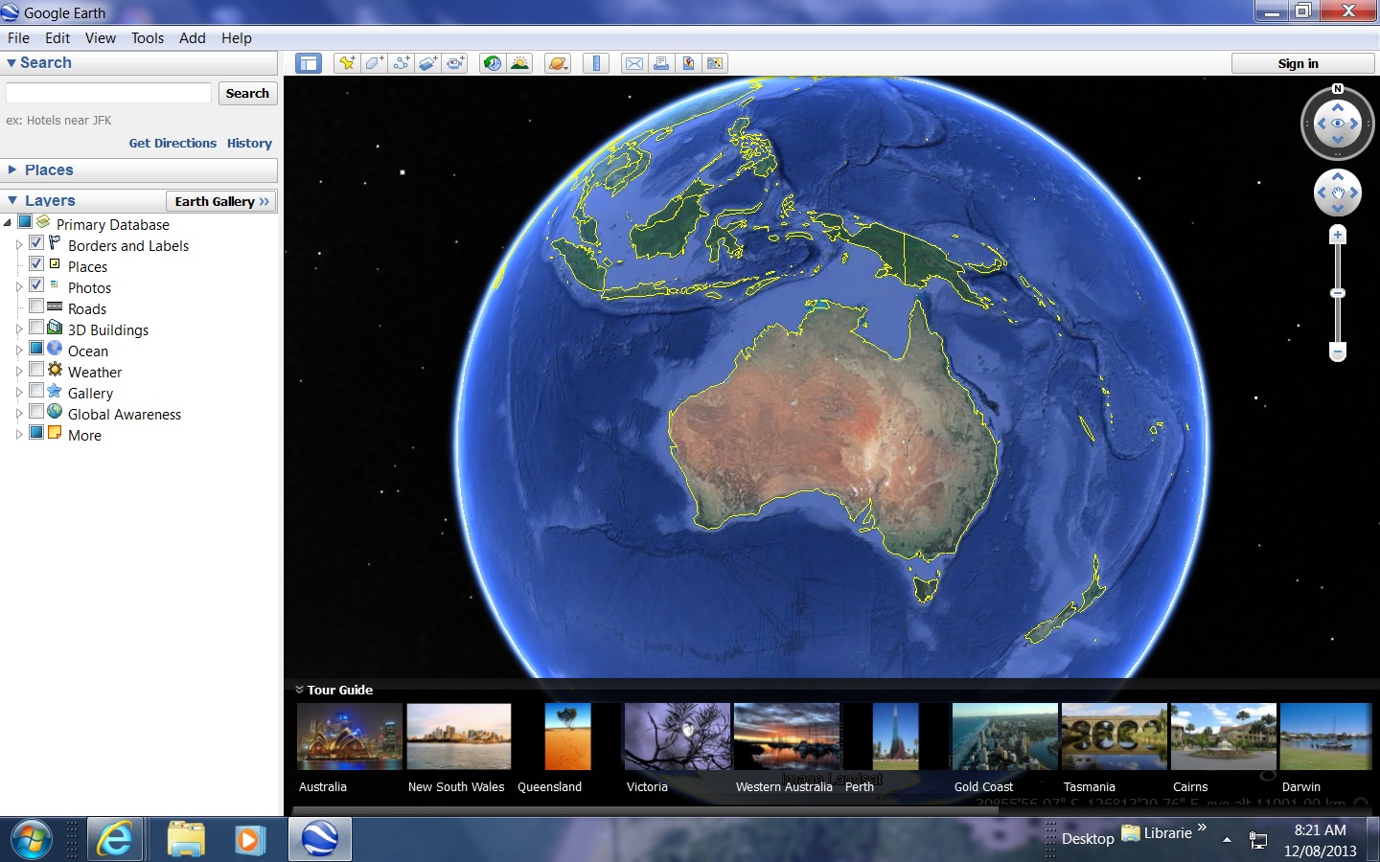Screen dimensions: 1380x862
Task: Expand the Places panel
Action: (x=48, y=170)
